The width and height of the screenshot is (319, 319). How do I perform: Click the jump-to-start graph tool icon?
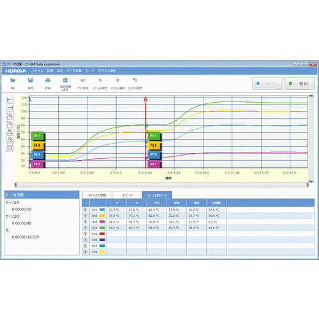(x=10, y=100)
